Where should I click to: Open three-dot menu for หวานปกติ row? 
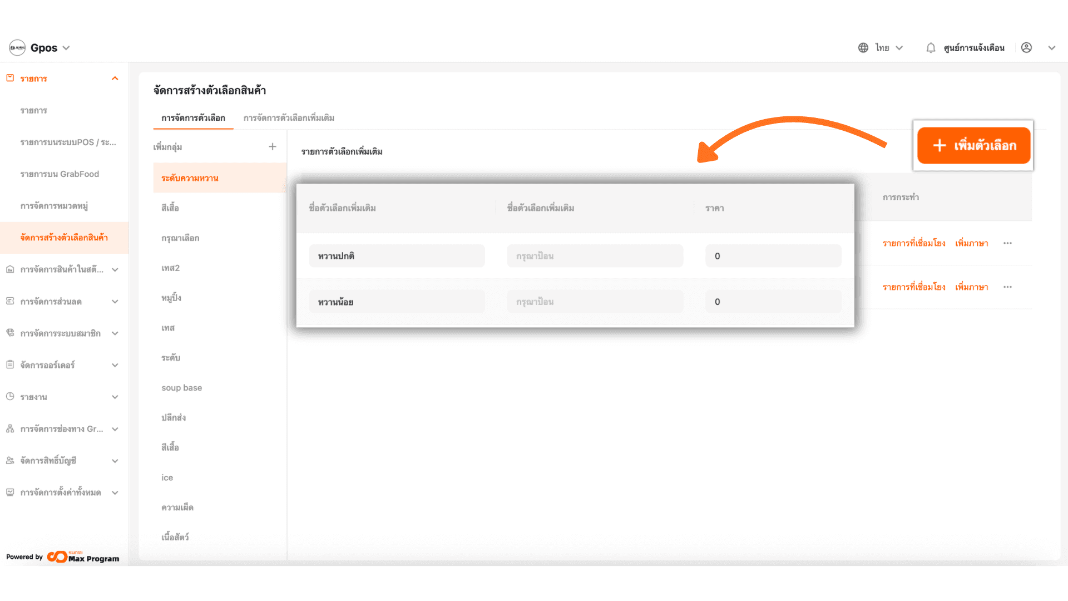coord(1007,243)
